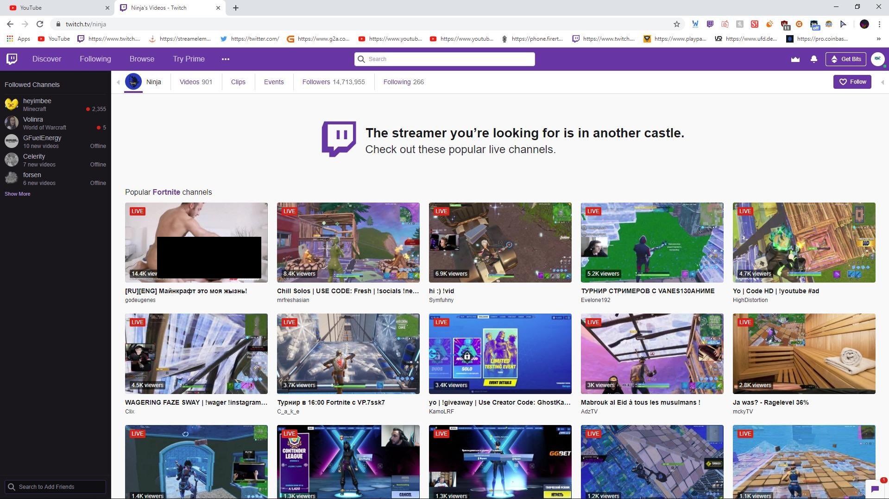Open the notifications bell

[x=813, y=59]
